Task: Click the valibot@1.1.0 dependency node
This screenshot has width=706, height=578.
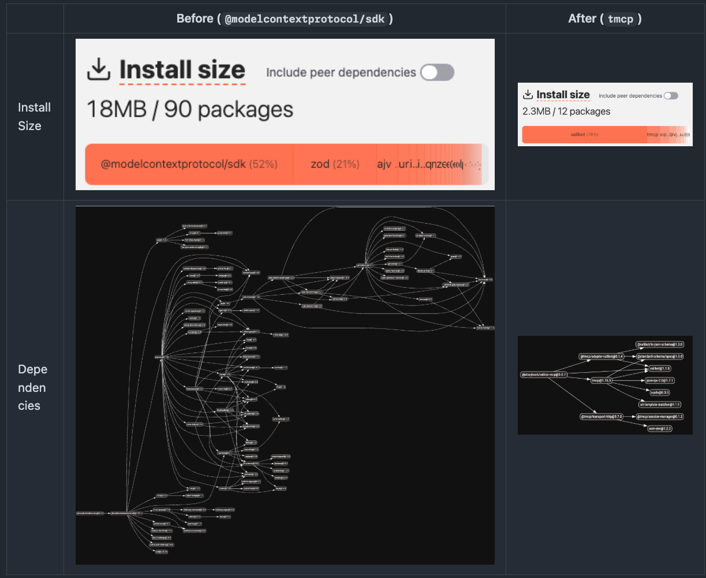Action: pos(659,368)
